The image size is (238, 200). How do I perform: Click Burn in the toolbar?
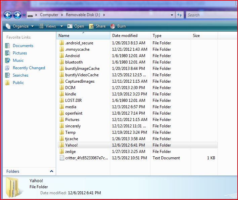(x=118, y=26)
